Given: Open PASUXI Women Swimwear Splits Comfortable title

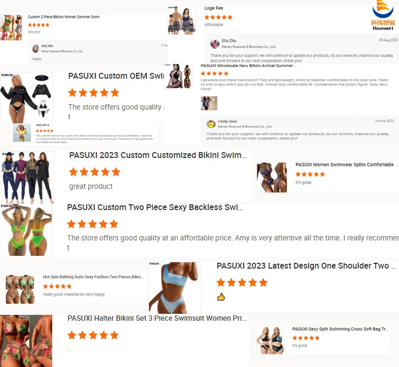Looking at the screenshot, I should [346, 164].
